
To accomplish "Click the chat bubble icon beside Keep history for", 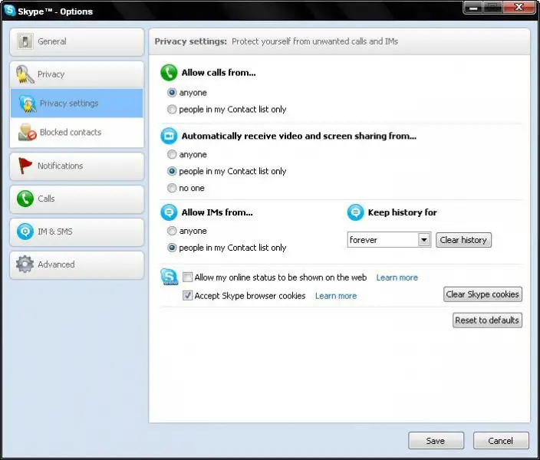I will coord(355,212).
